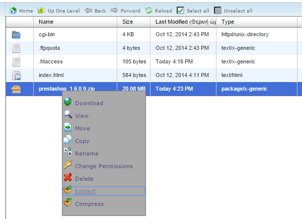Viewport: 302px width, 219px height.
Task: Click the Select all label
Action: click(x=198, y=11)
